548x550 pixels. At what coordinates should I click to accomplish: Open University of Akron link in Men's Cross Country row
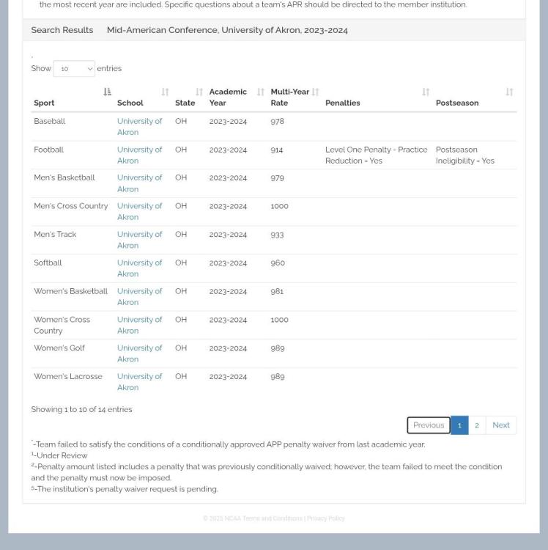coord(139,211)
